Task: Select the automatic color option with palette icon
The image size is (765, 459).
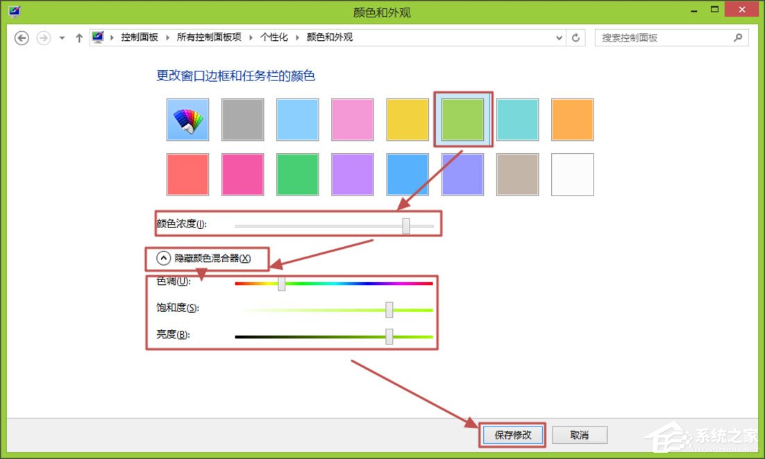Action: 187,119
